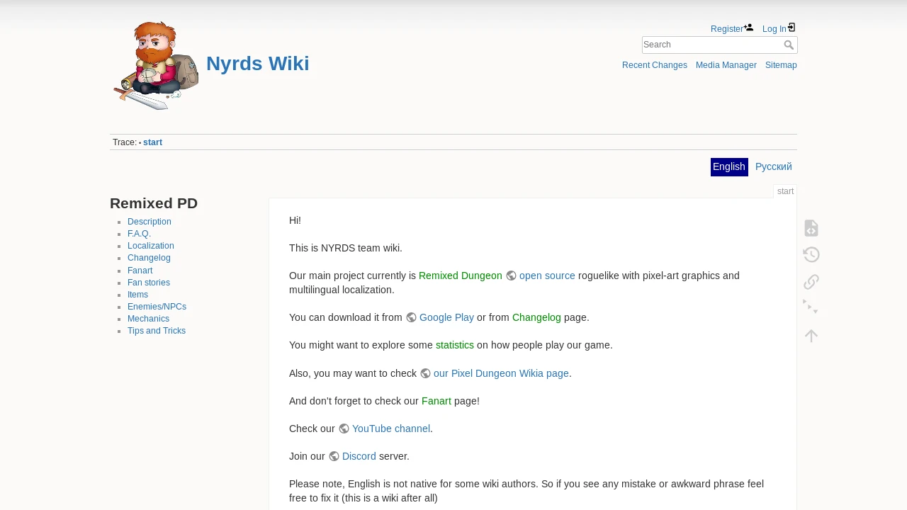907x510 pixels.
Task: Open the Media Manager
Action: (726, 65)
